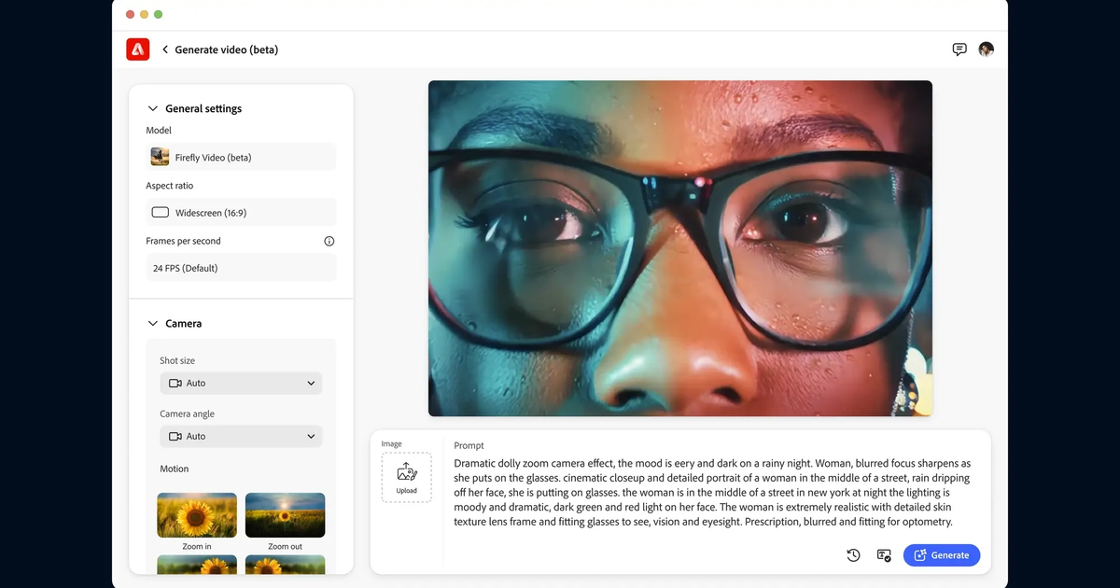The width and height of the screenshot is (1120, 588).
Task: Select the 24 FPS (Default) field
Action: point(241,268)
